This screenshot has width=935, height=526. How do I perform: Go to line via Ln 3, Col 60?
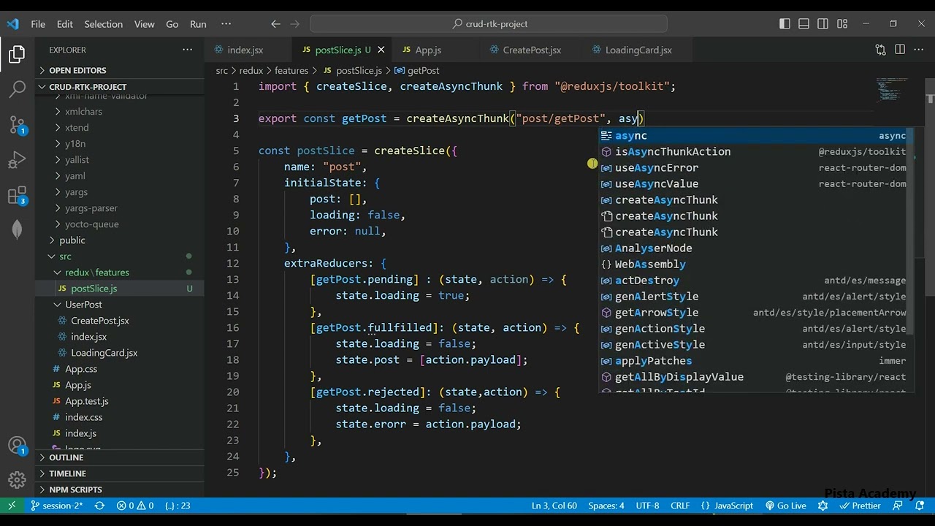(554, 506)
